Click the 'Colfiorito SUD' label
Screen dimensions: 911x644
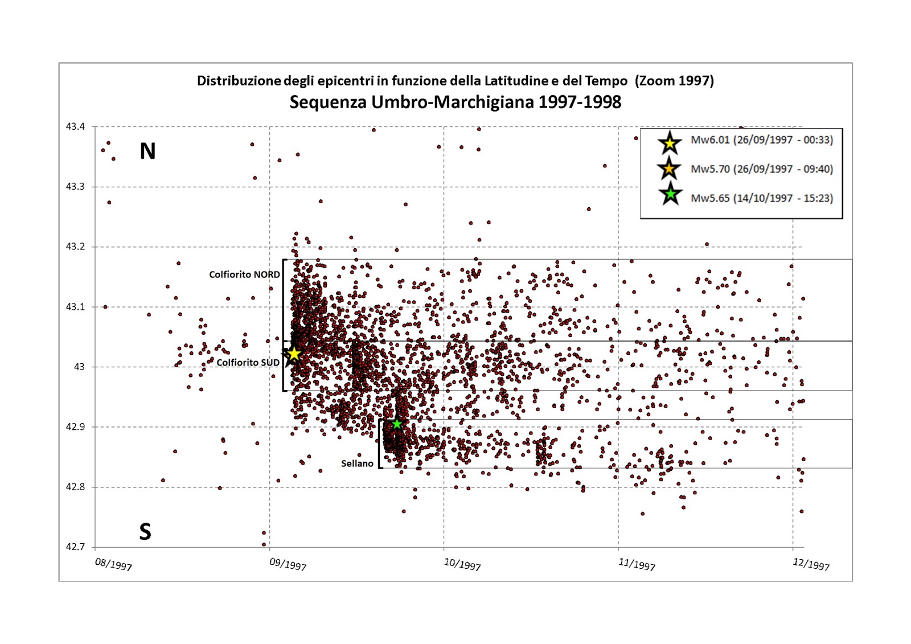248,363
